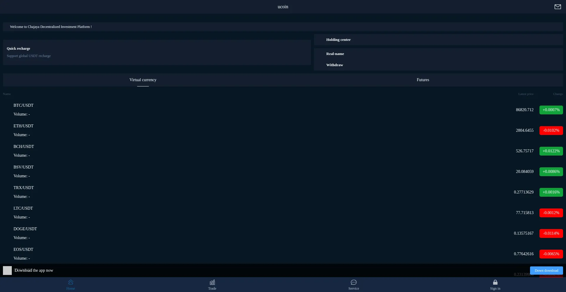The image size is (566, 292).
Task: Open the Holding center link
Action: tap(338, 40)
